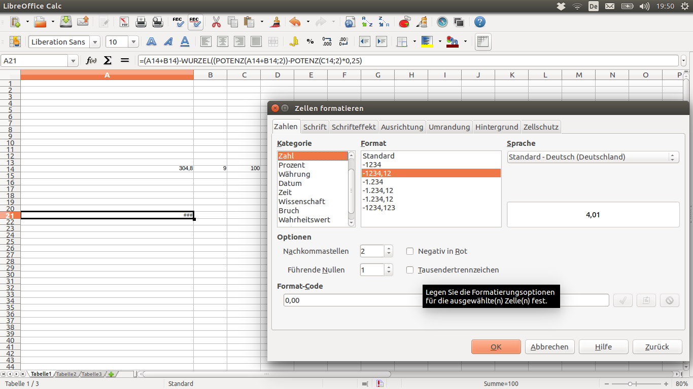Expand the Name Box dropdown

click(x=73, y=61)
